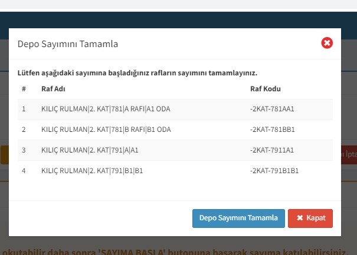Viewport: 357px width, 255px height.
Task: Click the 'Depo Sayımını Tamamla' dialog title
Action: click(x=67, y=44)
